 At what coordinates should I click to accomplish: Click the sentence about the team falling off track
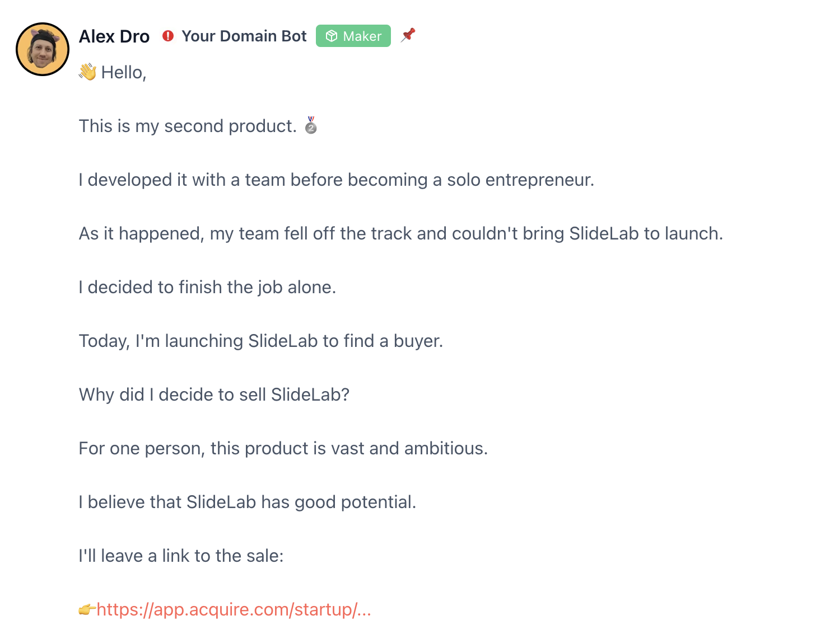coord(401,234)
